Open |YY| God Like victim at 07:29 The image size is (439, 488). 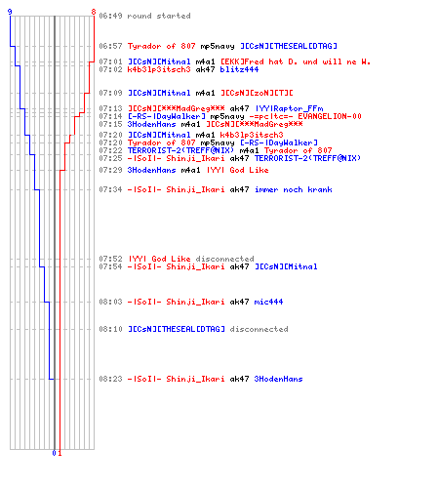[x=237, y=170]
